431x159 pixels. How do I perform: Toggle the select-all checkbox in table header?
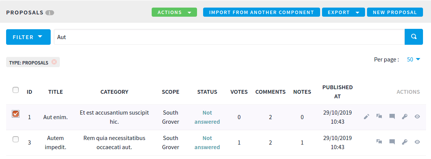point(16,90)
